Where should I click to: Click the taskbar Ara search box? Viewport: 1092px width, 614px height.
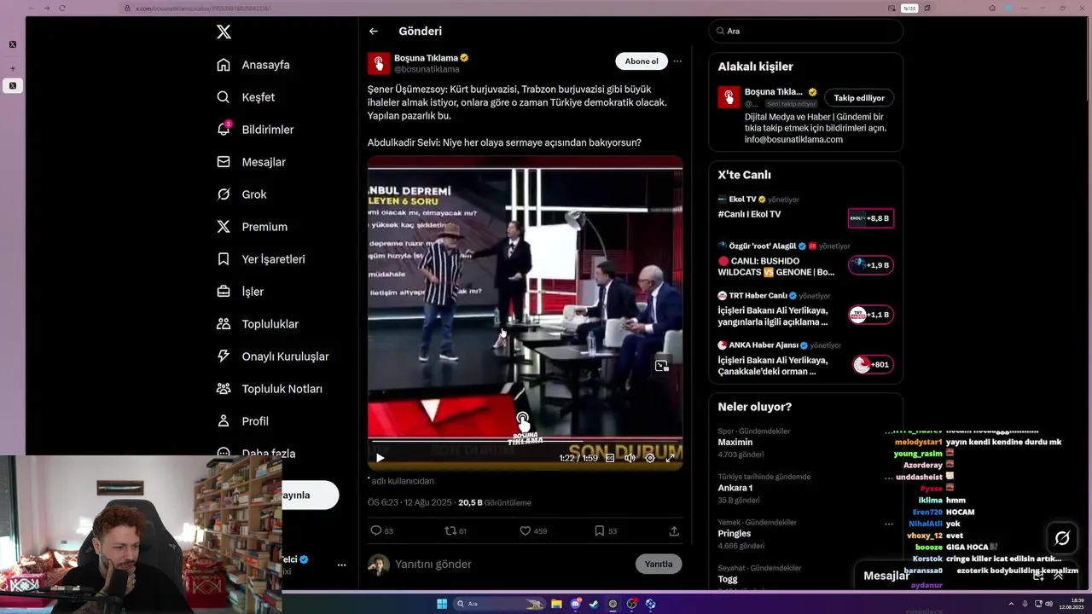point(500,604)
